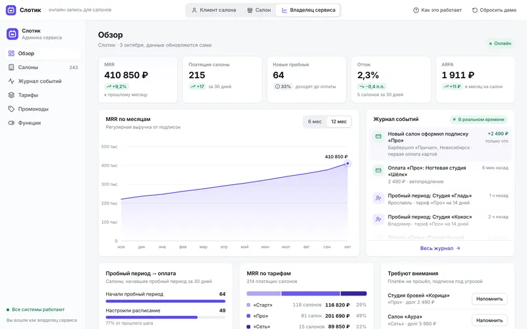Open Тарифы via the layers icon
Image resolution: width=527 pixels, height=329 pixels.
coord(11,95)
